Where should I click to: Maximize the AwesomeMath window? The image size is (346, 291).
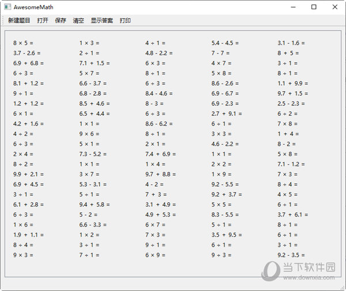(x=314, y=7)
